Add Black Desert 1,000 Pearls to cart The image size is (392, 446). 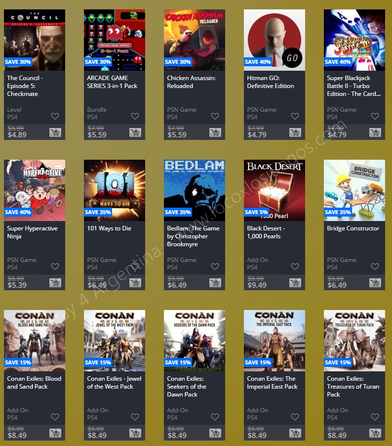[x=295, y=283]
